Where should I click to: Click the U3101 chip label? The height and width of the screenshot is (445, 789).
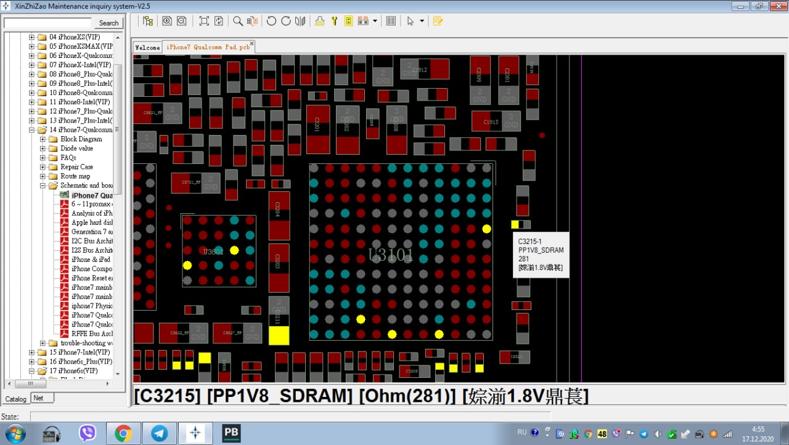[x=391, y=255]
